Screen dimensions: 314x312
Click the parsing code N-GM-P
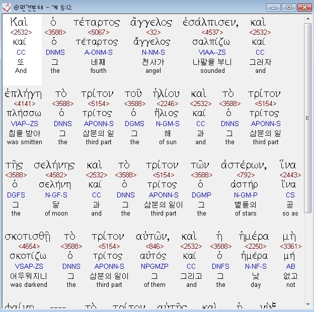pyautogui.click(x=246, y=195)
